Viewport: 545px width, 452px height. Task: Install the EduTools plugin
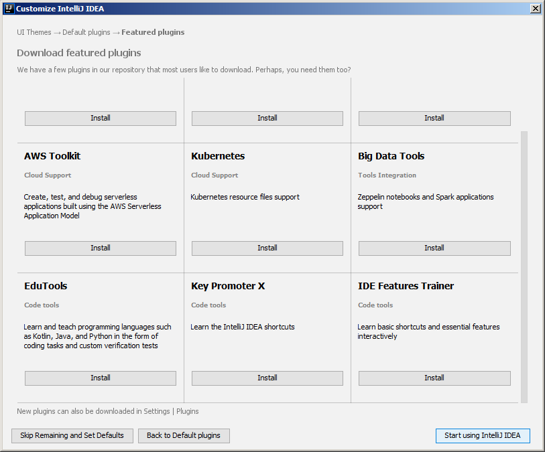100,378
